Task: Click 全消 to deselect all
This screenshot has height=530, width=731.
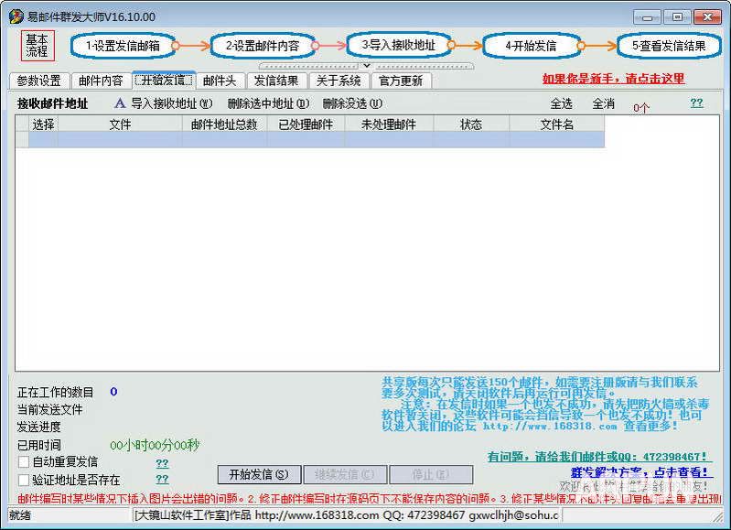Action: click(603, 103)
